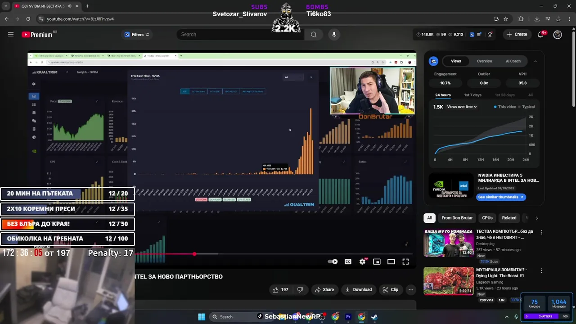The height and width of the screenshot is (324, 576).
Task: Open the vidIQ Filters button
Action: click(137, 35)
